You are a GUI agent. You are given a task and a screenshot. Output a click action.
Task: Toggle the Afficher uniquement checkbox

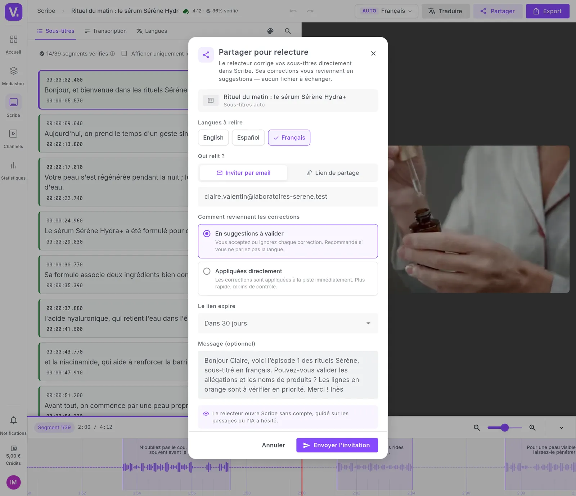coord(124,54)
